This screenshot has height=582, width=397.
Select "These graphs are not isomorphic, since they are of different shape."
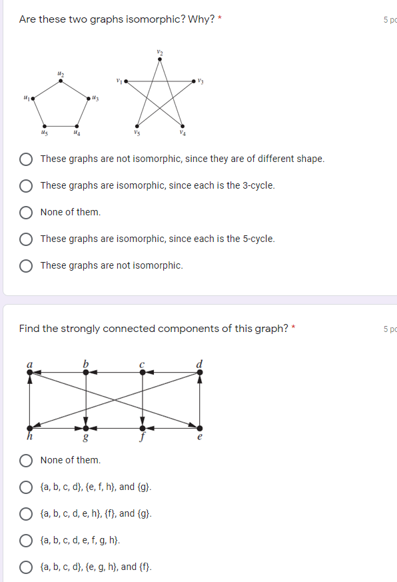click(26, 159)
